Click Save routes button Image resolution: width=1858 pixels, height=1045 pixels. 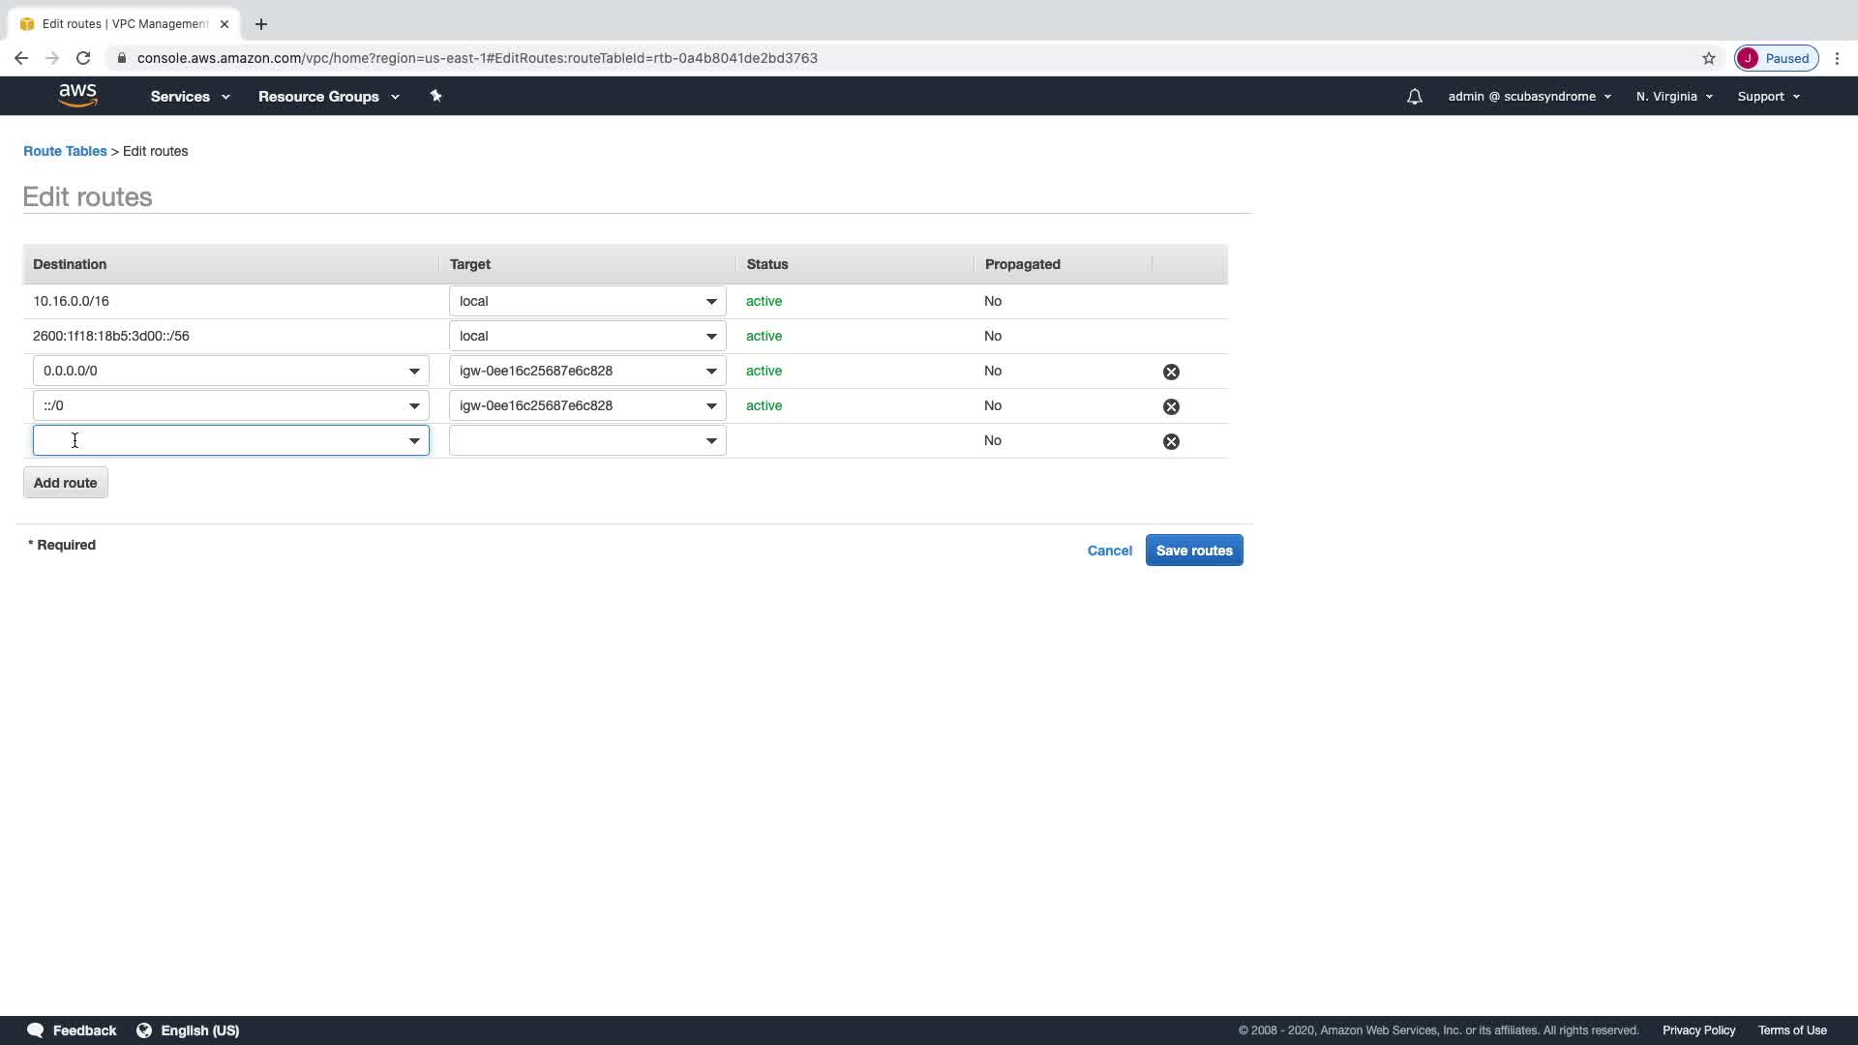point(1193,551)
